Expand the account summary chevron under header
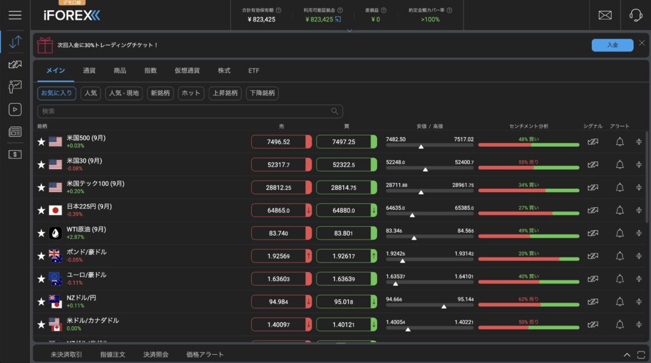Image resolution: width=651 pixels, height=363 pixels. coord(350,31)
